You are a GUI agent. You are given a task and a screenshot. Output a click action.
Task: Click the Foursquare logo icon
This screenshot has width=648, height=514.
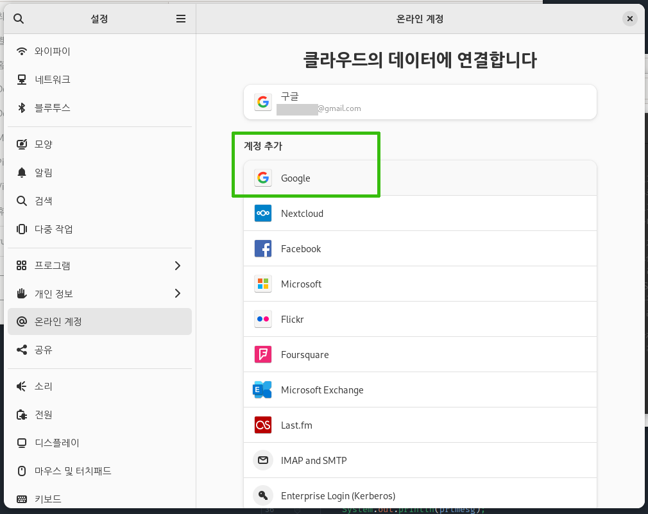tap(263, 354)
